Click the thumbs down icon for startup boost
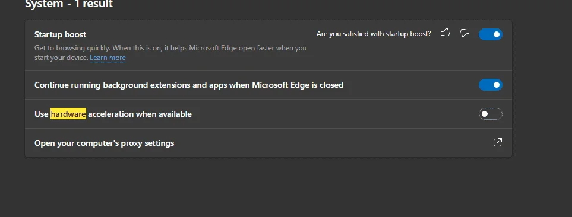Screen dimensions: 572x217 (x=464, y=33)
